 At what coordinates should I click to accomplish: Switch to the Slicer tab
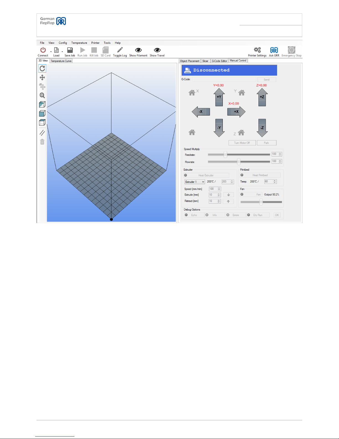(x=205, y=61)
